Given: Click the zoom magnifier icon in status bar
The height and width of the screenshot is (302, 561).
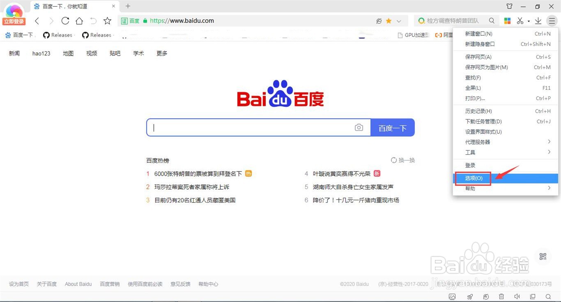Looking at the screenshot, I should pyautogui.click(x=548, y=297).
